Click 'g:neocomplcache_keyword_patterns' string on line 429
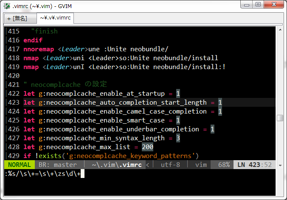 [x=130, y=156]
